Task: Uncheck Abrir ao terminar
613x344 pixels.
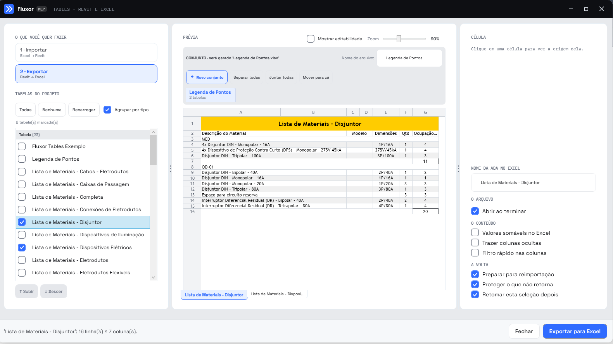Action: click(x=475, y=211)
